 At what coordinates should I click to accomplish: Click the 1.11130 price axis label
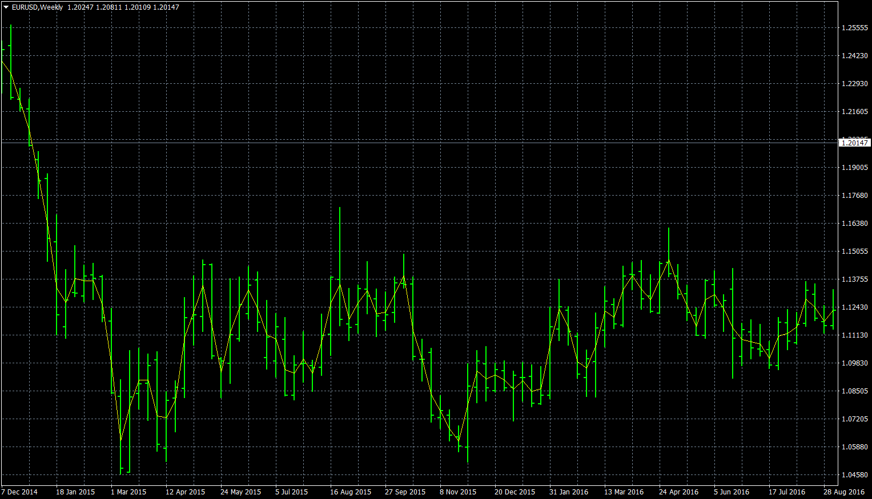[x=855, y=335]
